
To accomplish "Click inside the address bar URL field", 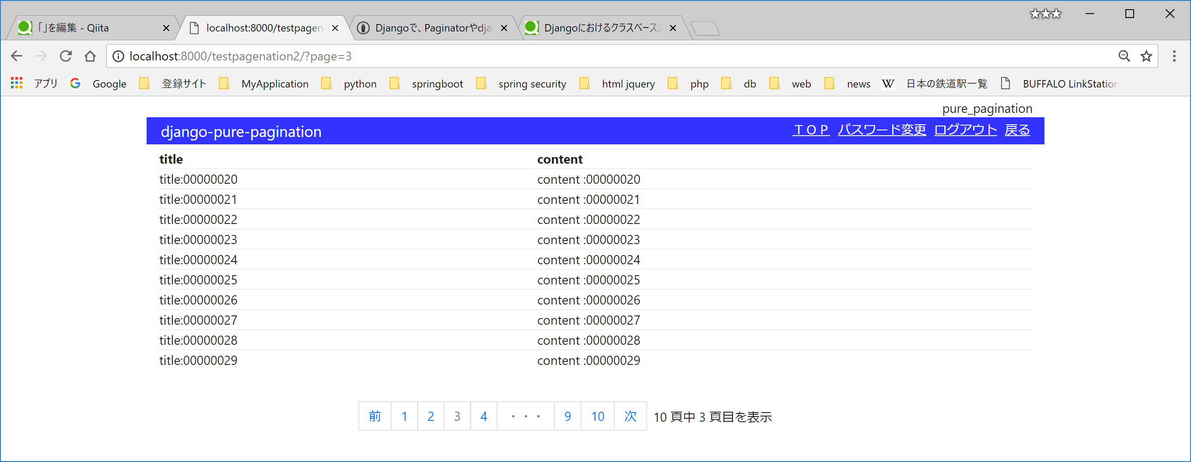I will [x=324, y=56].
